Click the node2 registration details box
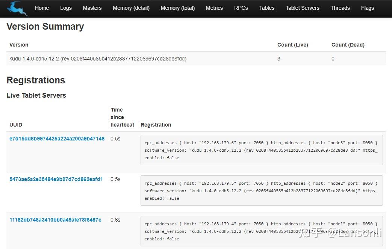Screen dimensions: 392x249 (261, 191)
